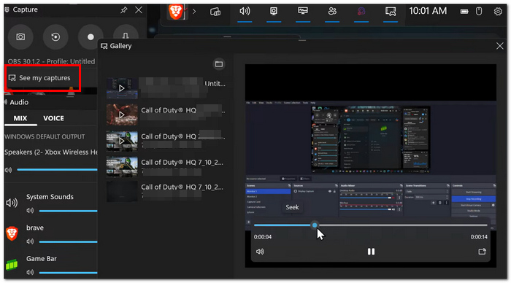Toggle the Gallery widget in Game Bar

point(391,12)
